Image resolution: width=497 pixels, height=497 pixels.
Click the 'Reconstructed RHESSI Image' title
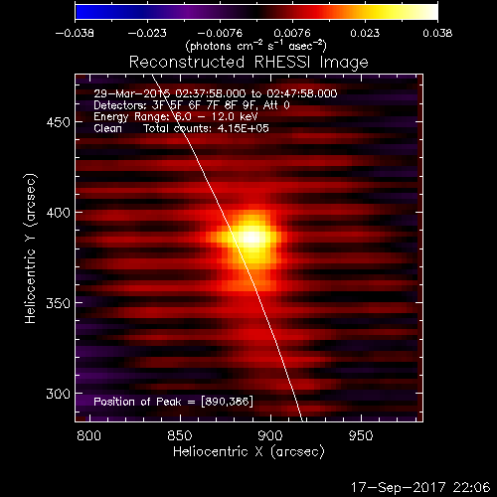click(248, 63)
